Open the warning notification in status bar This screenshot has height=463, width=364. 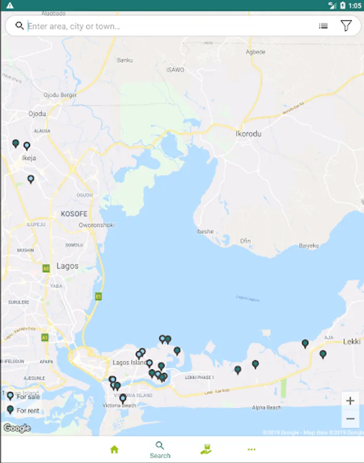pyautogui.click(x=10, y=5)
